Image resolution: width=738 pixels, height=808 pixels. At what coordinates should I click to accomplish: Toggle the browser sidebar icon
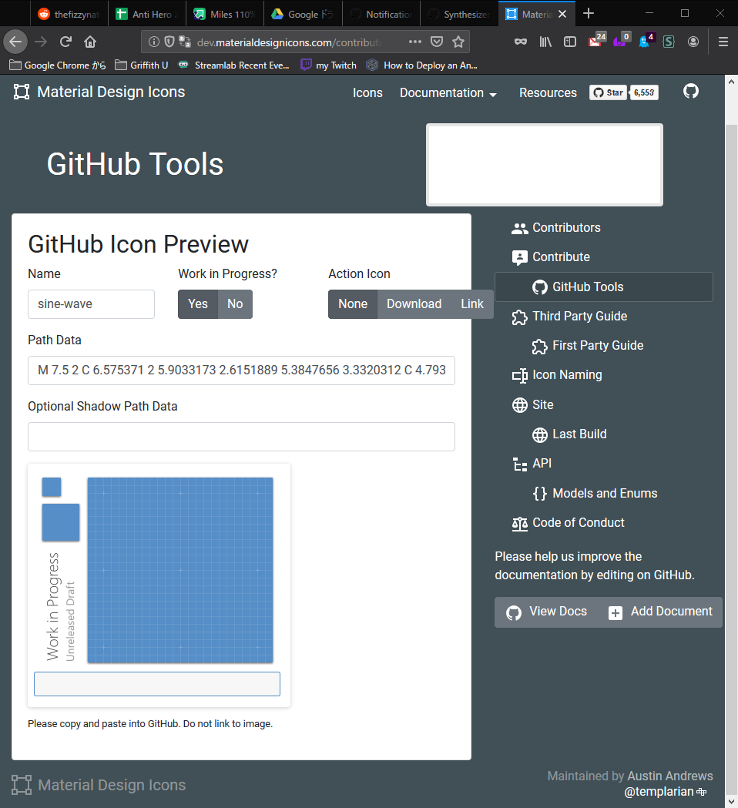(x=570, y=42)
